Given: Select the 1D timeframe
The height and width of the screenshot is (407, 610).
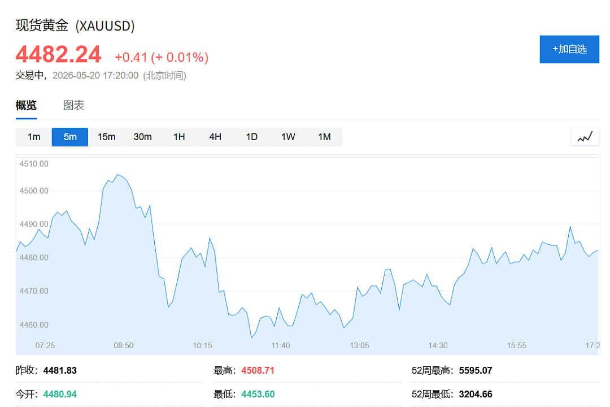Looking at the screenshot, I should (252, 137).
